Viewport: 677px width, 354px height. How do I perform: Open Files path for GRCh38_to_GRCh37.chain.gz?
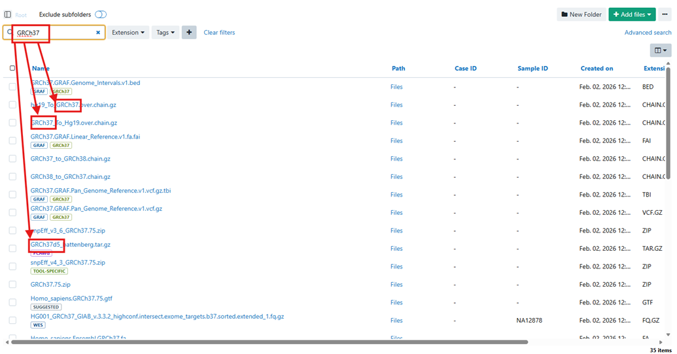pos(396,177)
